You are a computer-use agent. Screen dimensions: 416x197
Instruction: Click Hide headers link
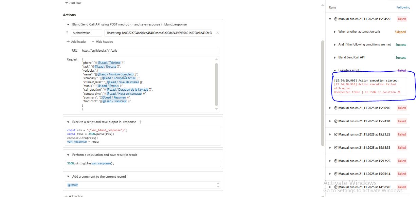(x=102, y=42)
